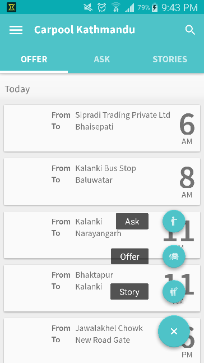Click the Ask label button
Screen dimensions: 204x363
coord(132,221)
